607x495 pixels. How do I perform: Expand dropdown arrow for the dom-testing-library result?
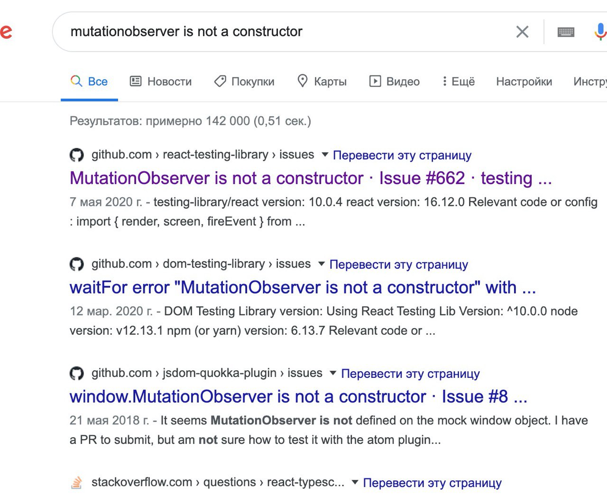pos(322,264)
